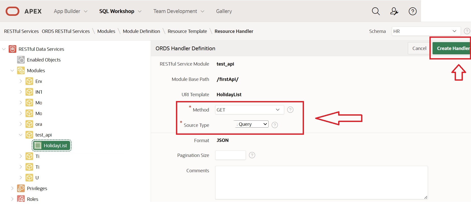This screenshot has width=471, height=209.
Task: Click the test_api module cube icon
Action: point(29,135)
